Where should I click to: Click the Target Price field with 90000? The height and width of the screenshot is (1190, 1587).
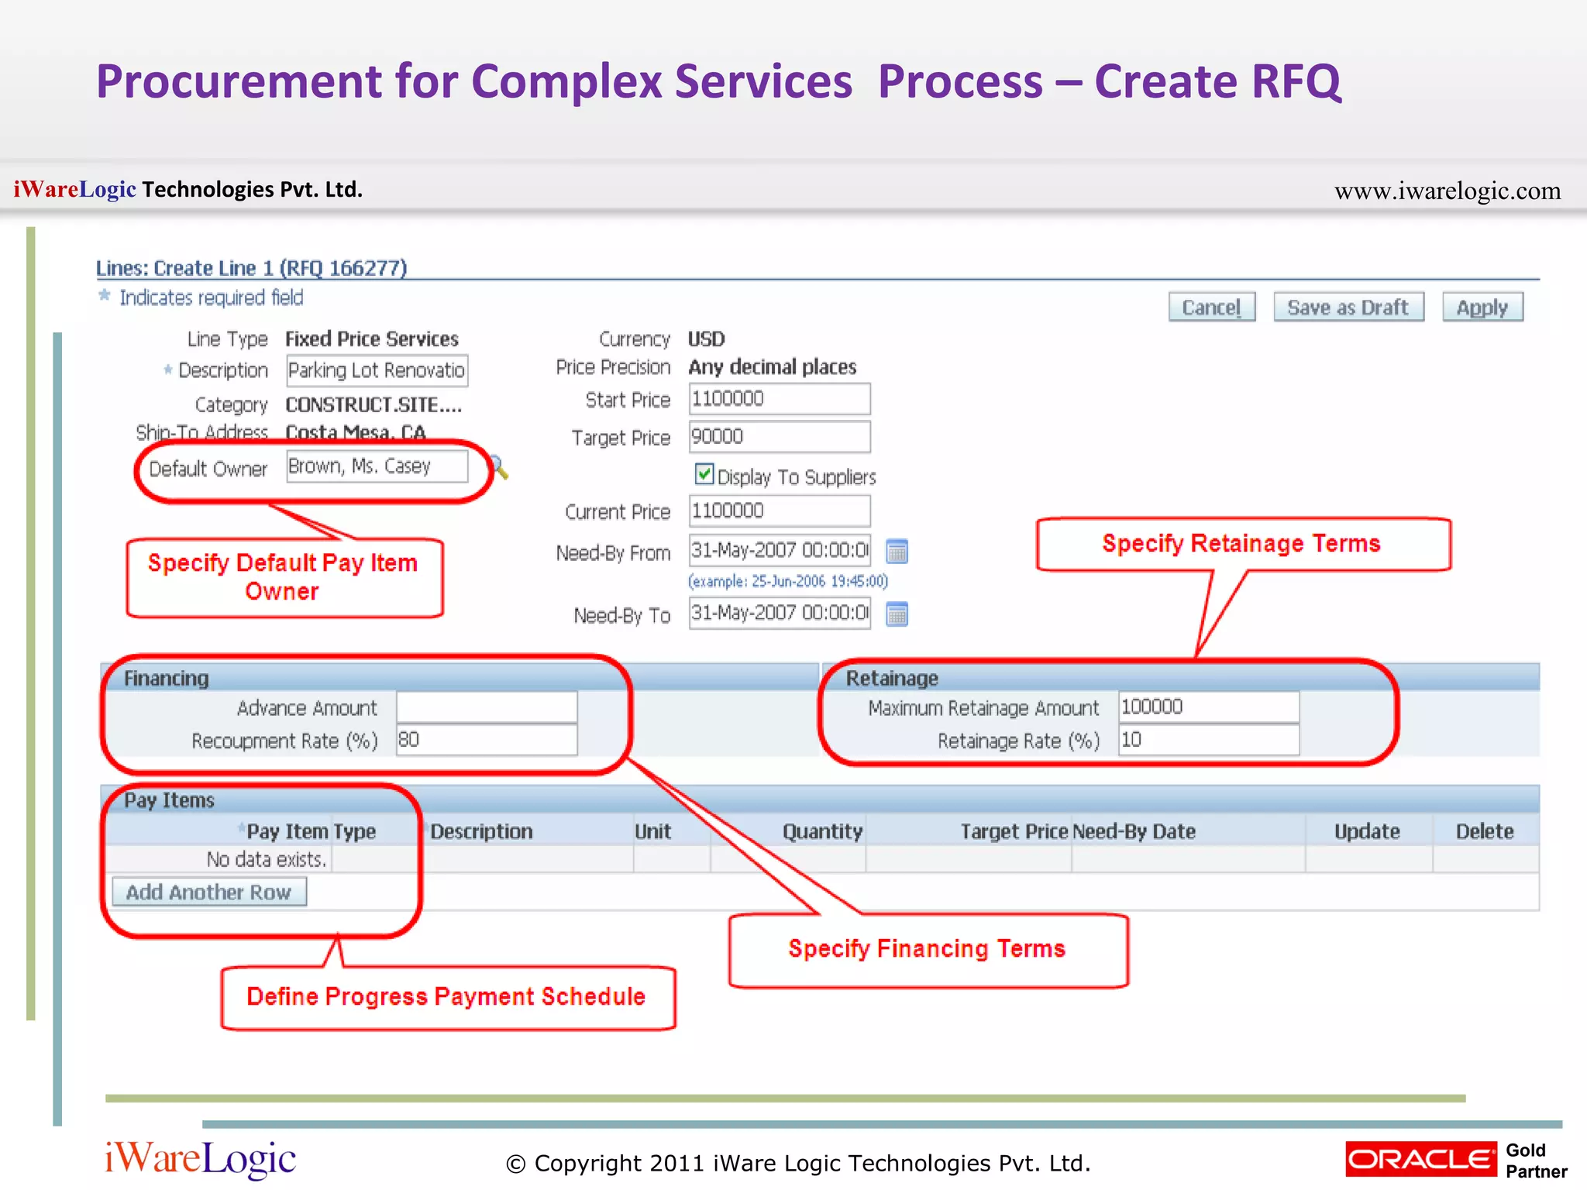(x=780, y=437)
